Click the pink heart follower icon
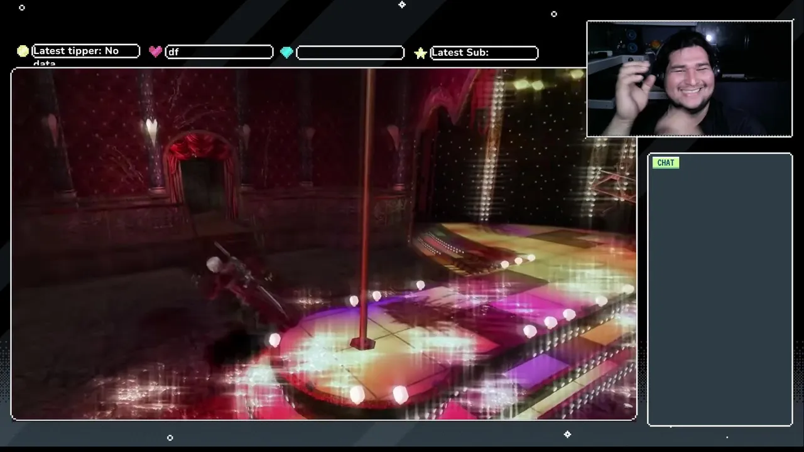This screenshot has width=804, height=452. [x=155, y=51]
